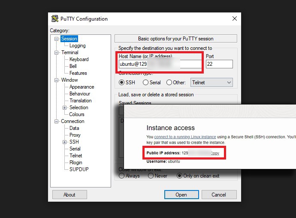296x218 pixels.
Task: Click the PuTTY icon in title bar
Action: [x=54, y=18]
